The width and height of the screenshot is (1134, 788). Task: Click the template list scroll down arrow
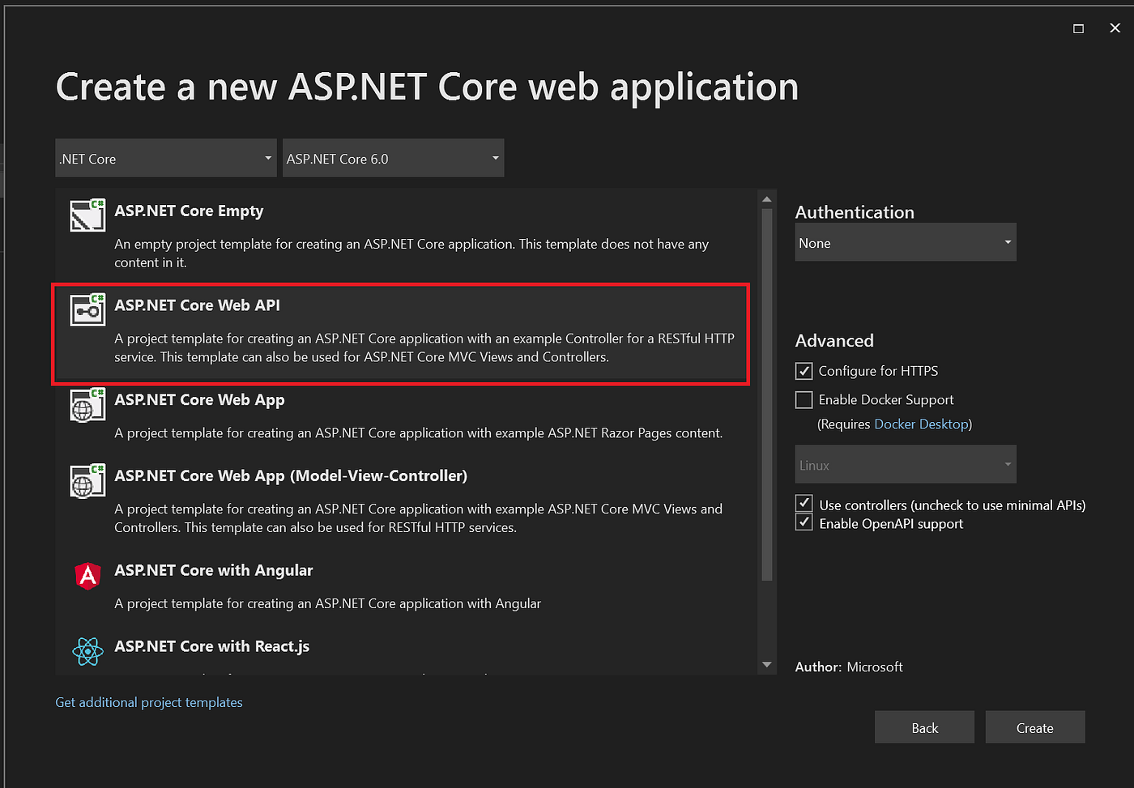tap(766, 665)
